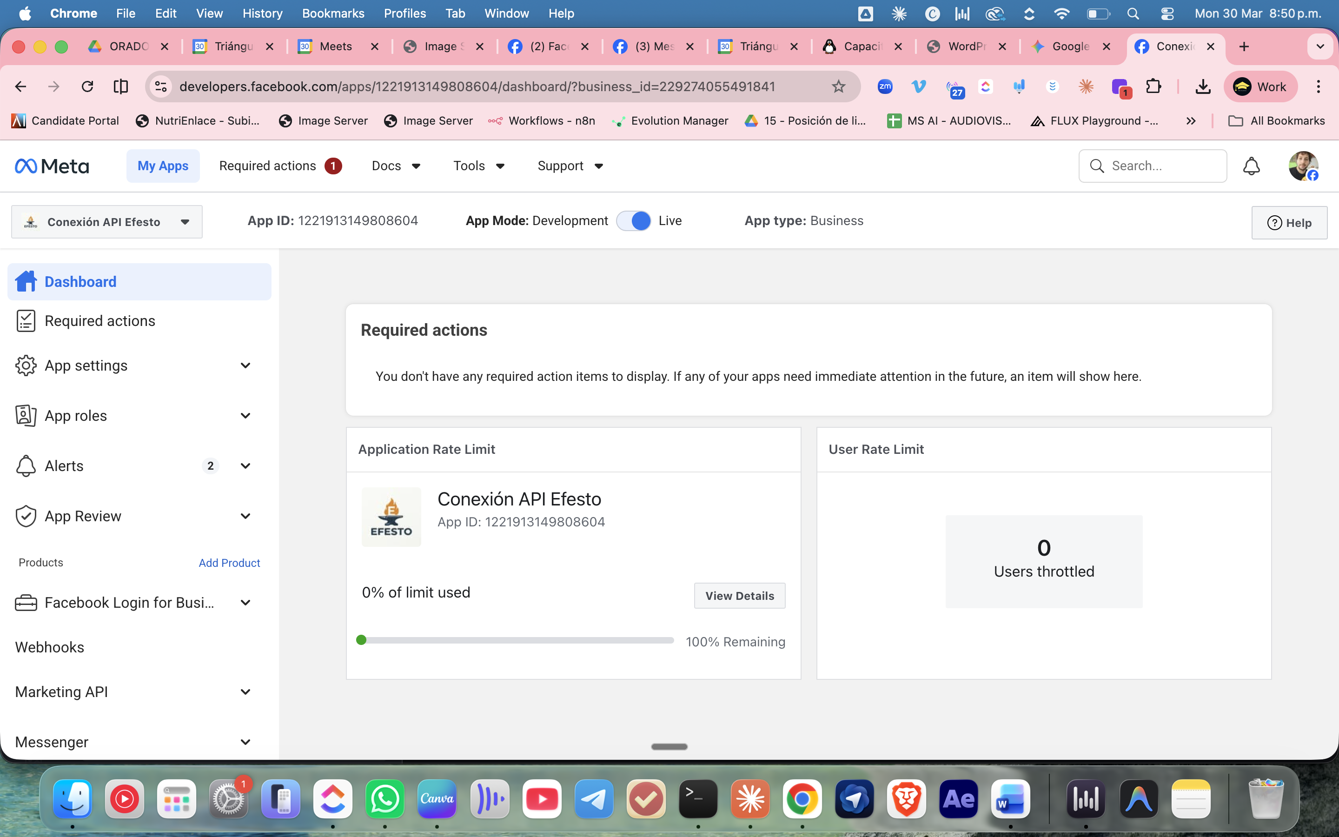Expand the Alerts section

coord(245,466)
